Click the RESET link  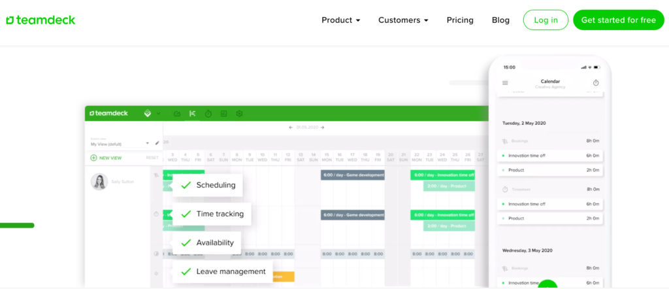coord(152,158)
